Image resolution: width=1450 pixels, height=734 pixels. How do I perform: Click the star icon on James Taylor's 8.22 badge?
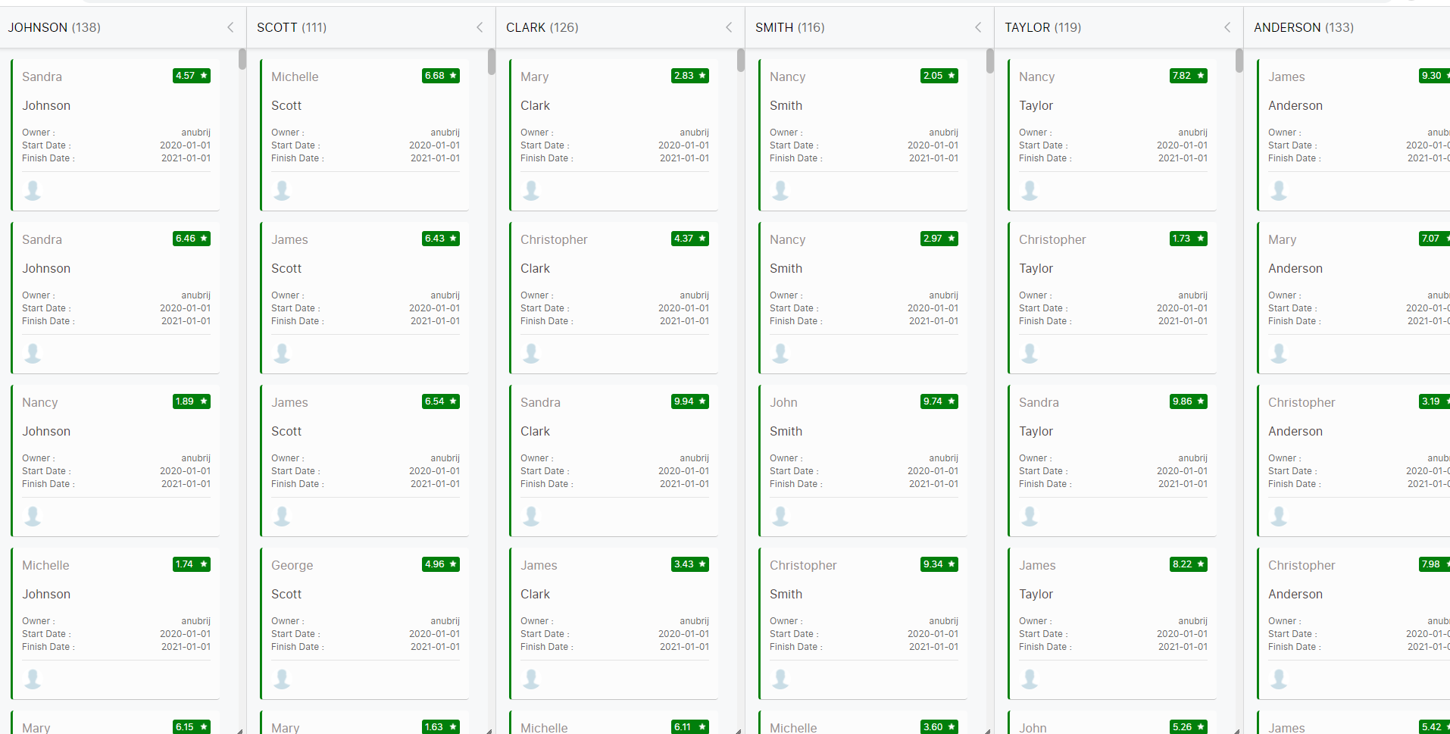tap(1200, 564)
